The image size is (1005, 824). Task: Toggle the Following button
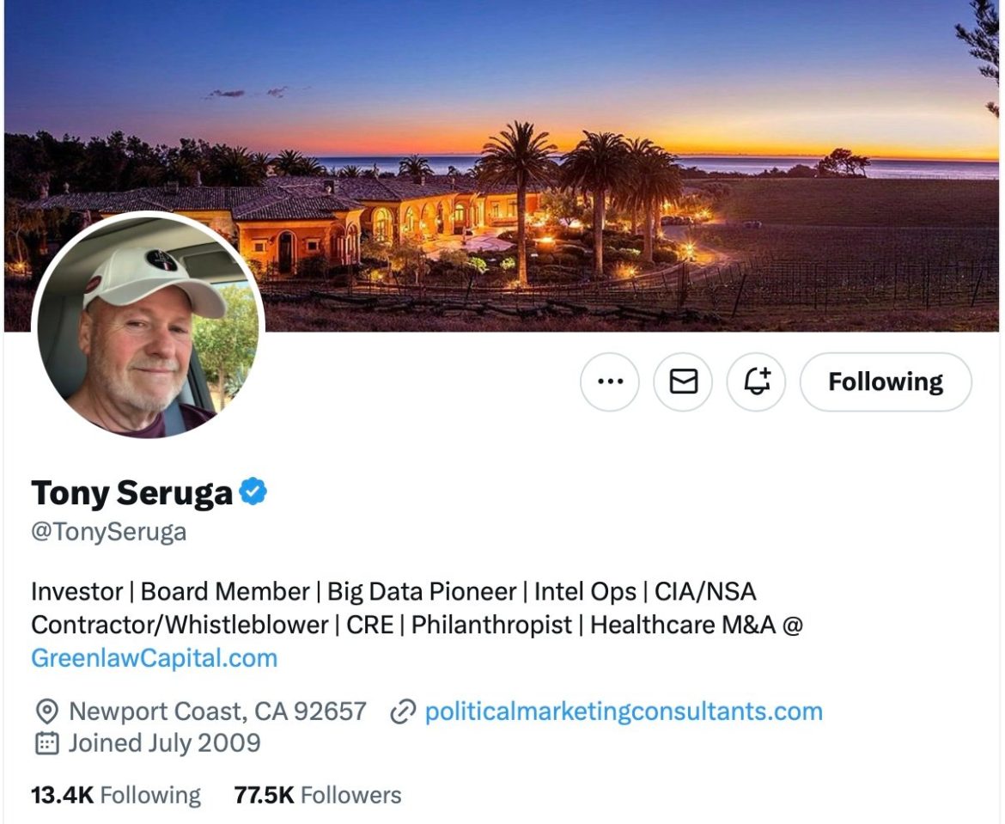886,381
